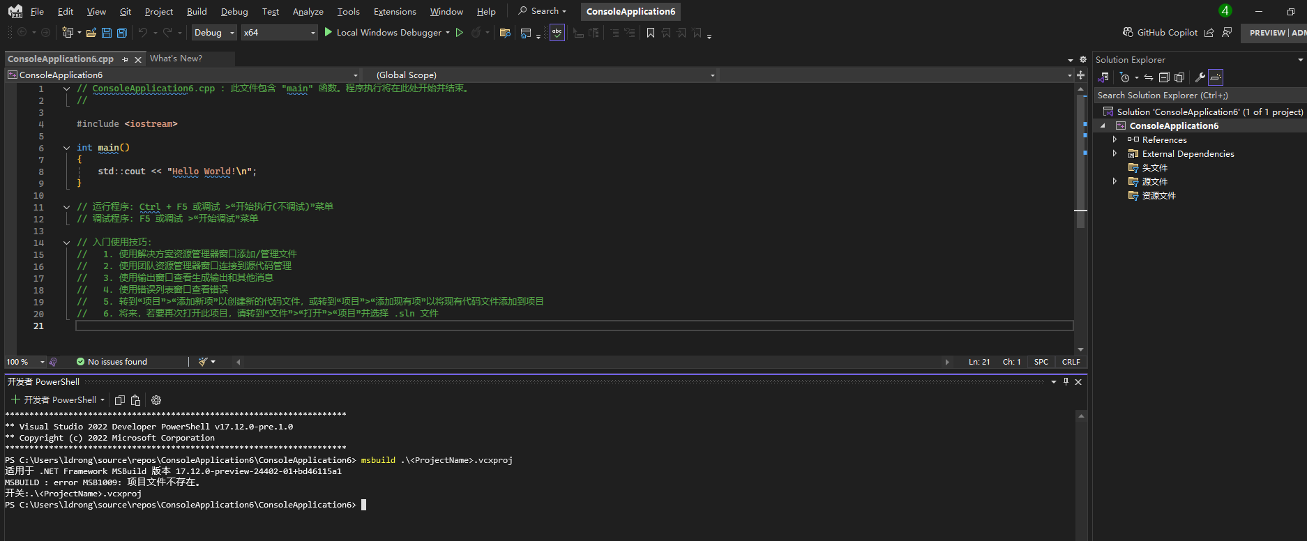Click the IntelliCode suggestions icon in status strip
The height and width of the screenshot is (541, 1307).
point(53,362)
